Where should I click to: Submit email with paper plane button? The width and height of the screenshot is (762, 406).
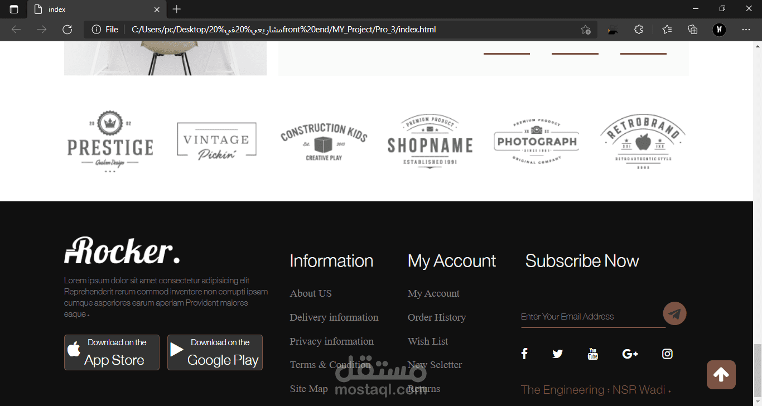[x=675, y=314]
